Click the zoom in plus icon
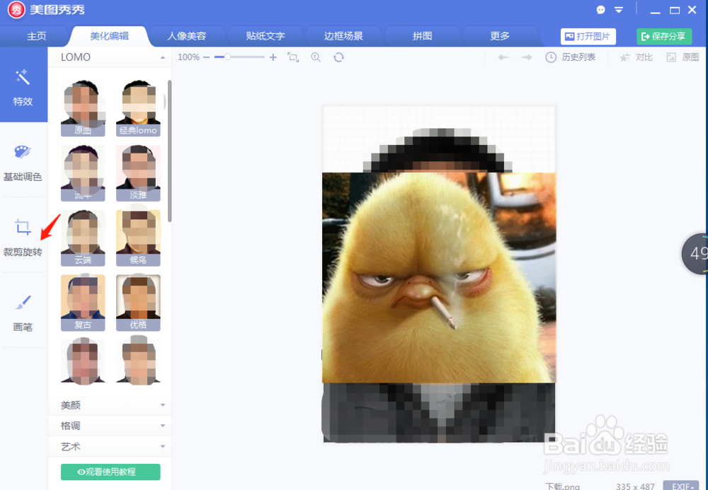708x490 pixels. [273, 57]
